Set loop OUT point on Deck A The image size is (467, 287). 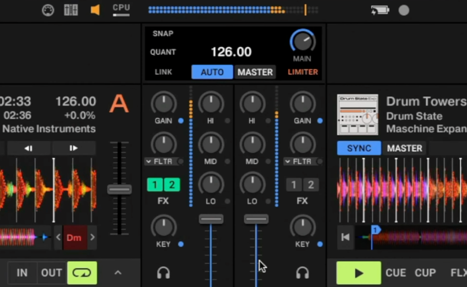(52, 273)
